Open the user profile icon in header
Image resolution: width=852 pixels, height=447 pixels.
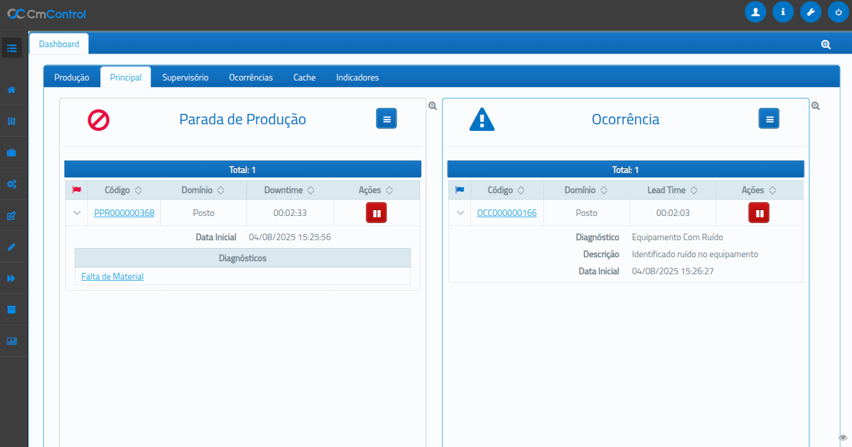pyautogui.click(x=755, y=12)
